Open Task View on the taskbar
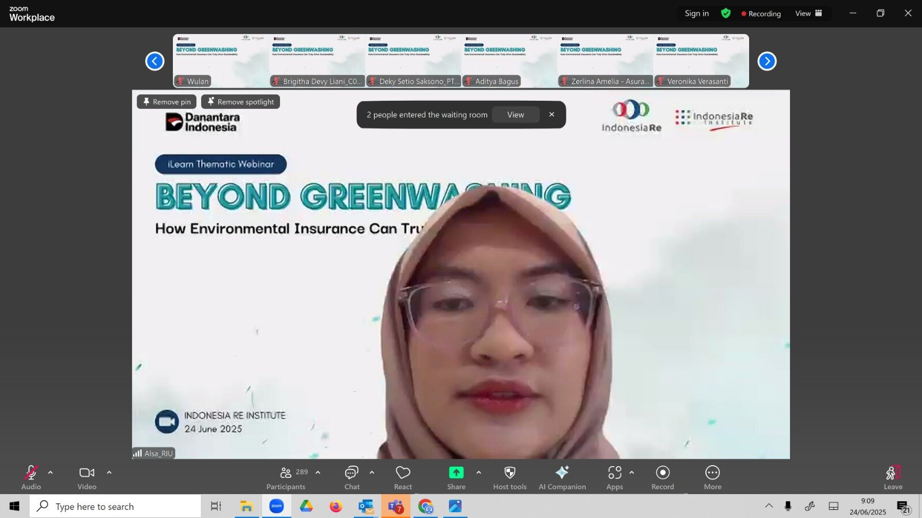Image resolution: width=922 pixels, height=518 pixels. click(216, 506)
